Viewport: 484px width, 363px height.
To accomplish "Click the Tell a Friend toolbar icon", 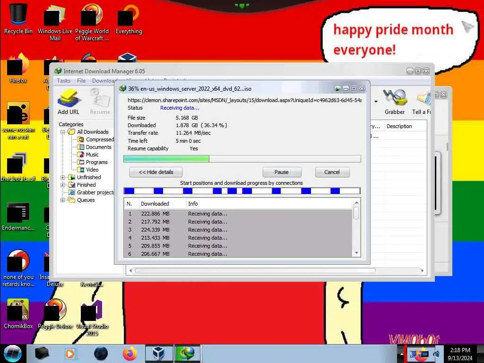I will tap(421, 102).
